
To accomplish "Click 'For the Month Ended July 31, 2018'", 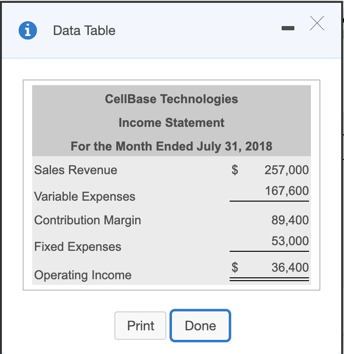I will 172,146.
